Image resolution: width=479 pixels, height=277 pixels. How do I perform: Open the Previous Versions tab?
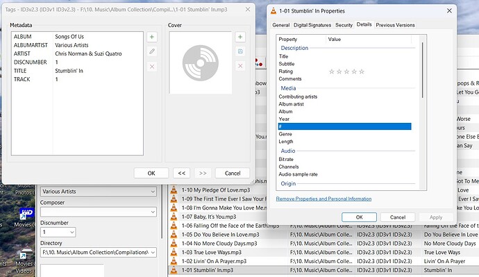[395, 25]
